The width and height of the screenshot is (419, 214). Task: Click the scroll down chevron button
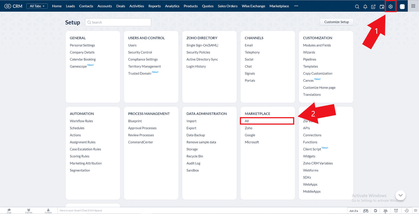[x=400, y=195]
